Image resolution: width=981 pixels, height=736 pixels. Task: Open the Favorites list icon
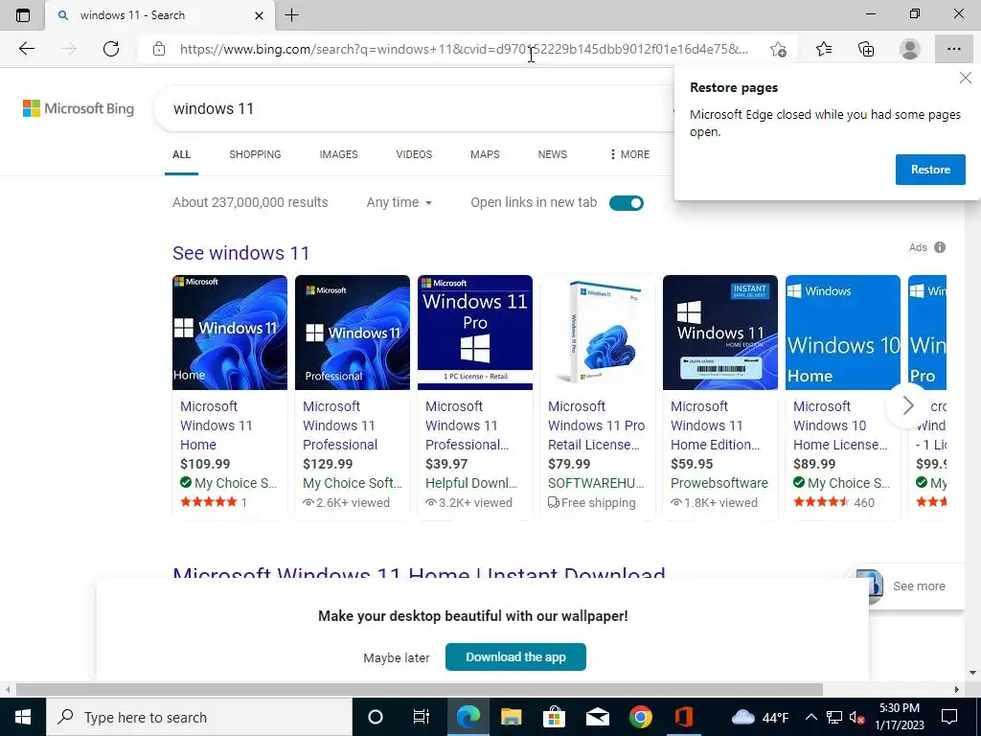(x=824, y=49)
